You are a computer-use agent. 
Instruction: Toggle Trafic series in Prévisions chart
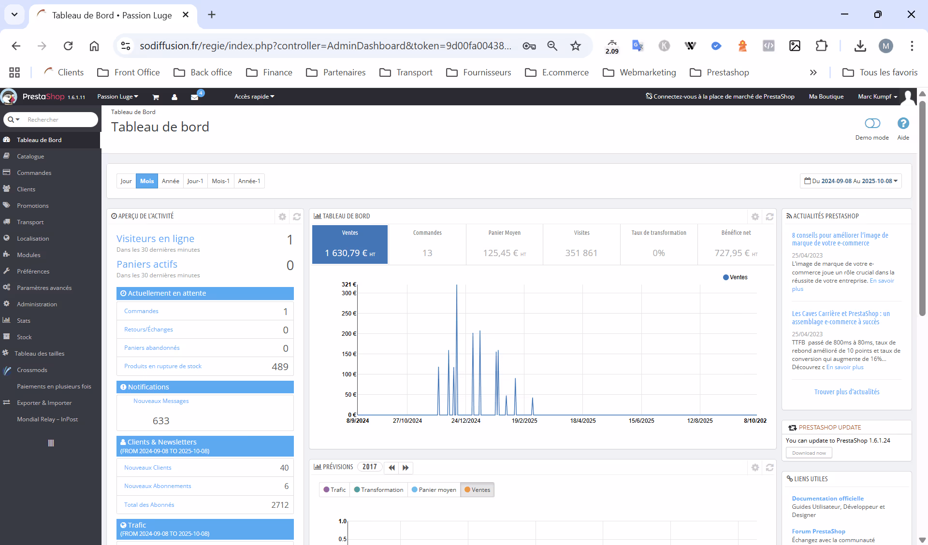(334, 490)
